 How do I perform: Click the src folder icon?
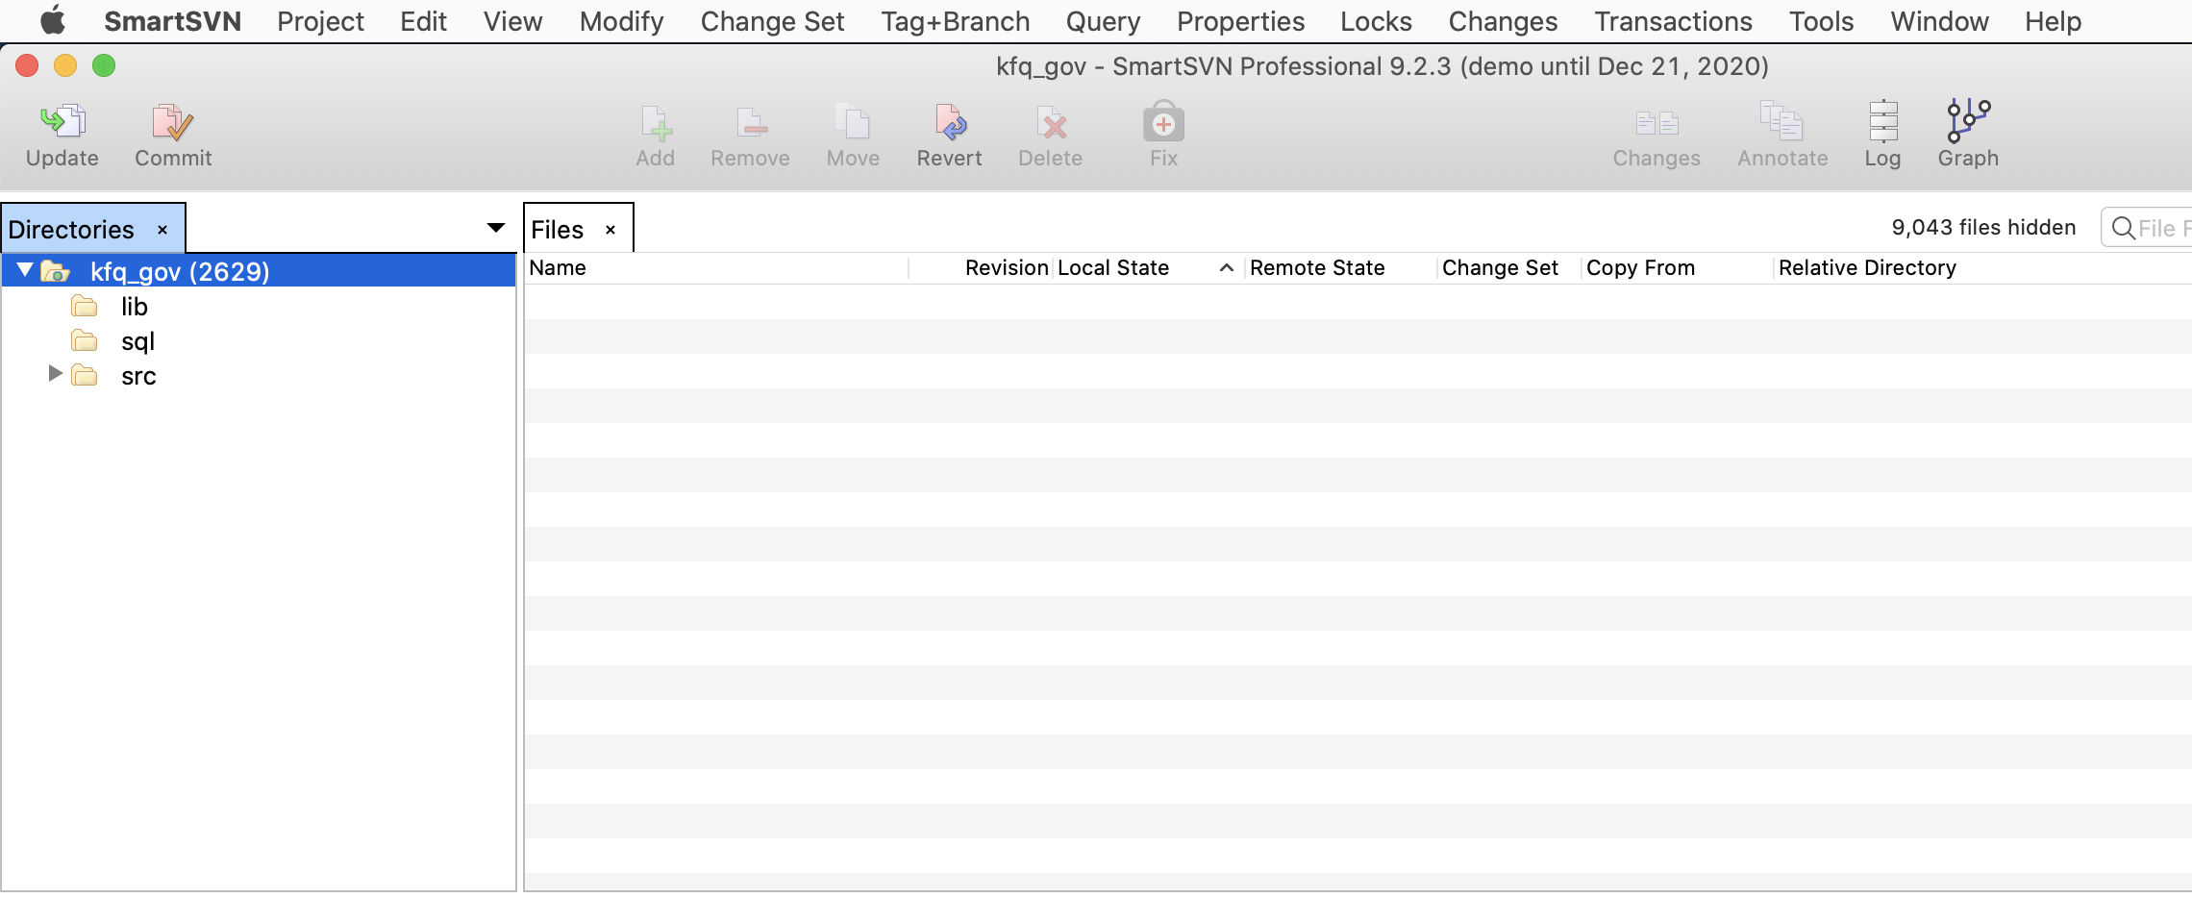tap(85, 376)
